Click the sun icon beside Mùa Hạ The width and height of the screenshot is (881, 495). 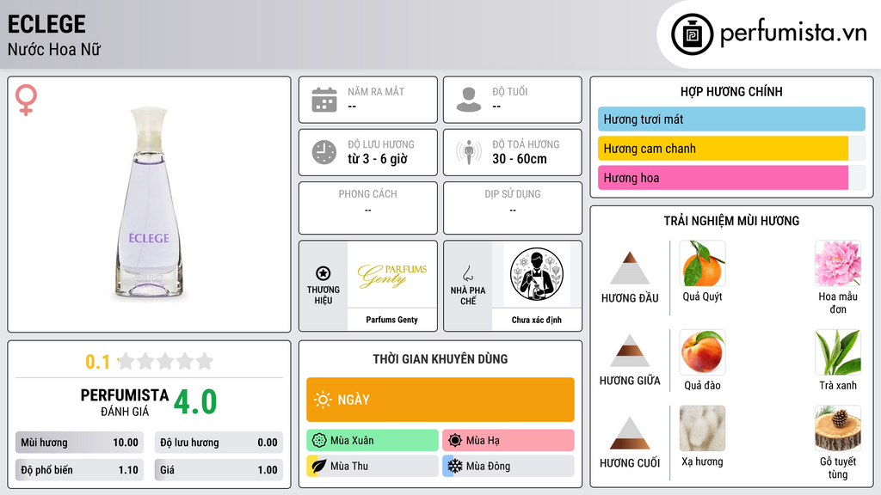tap(455, 440)
